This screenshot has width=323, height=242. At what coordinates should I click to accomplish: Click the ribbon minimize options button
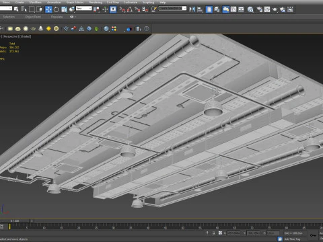pos(73,17)
